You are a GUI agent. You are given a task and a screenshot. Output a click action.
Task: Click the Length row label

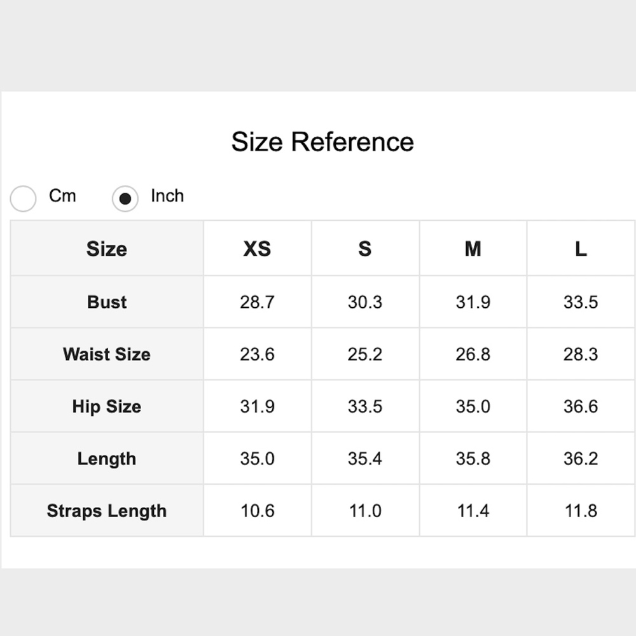107,459
